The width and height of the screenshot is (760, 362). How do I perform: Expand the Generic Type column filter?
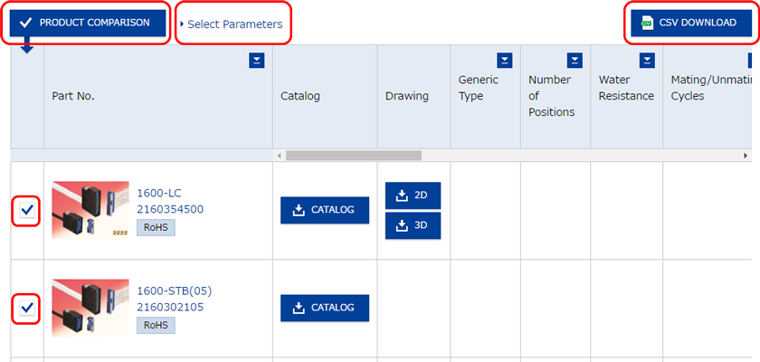pos(505,61)
